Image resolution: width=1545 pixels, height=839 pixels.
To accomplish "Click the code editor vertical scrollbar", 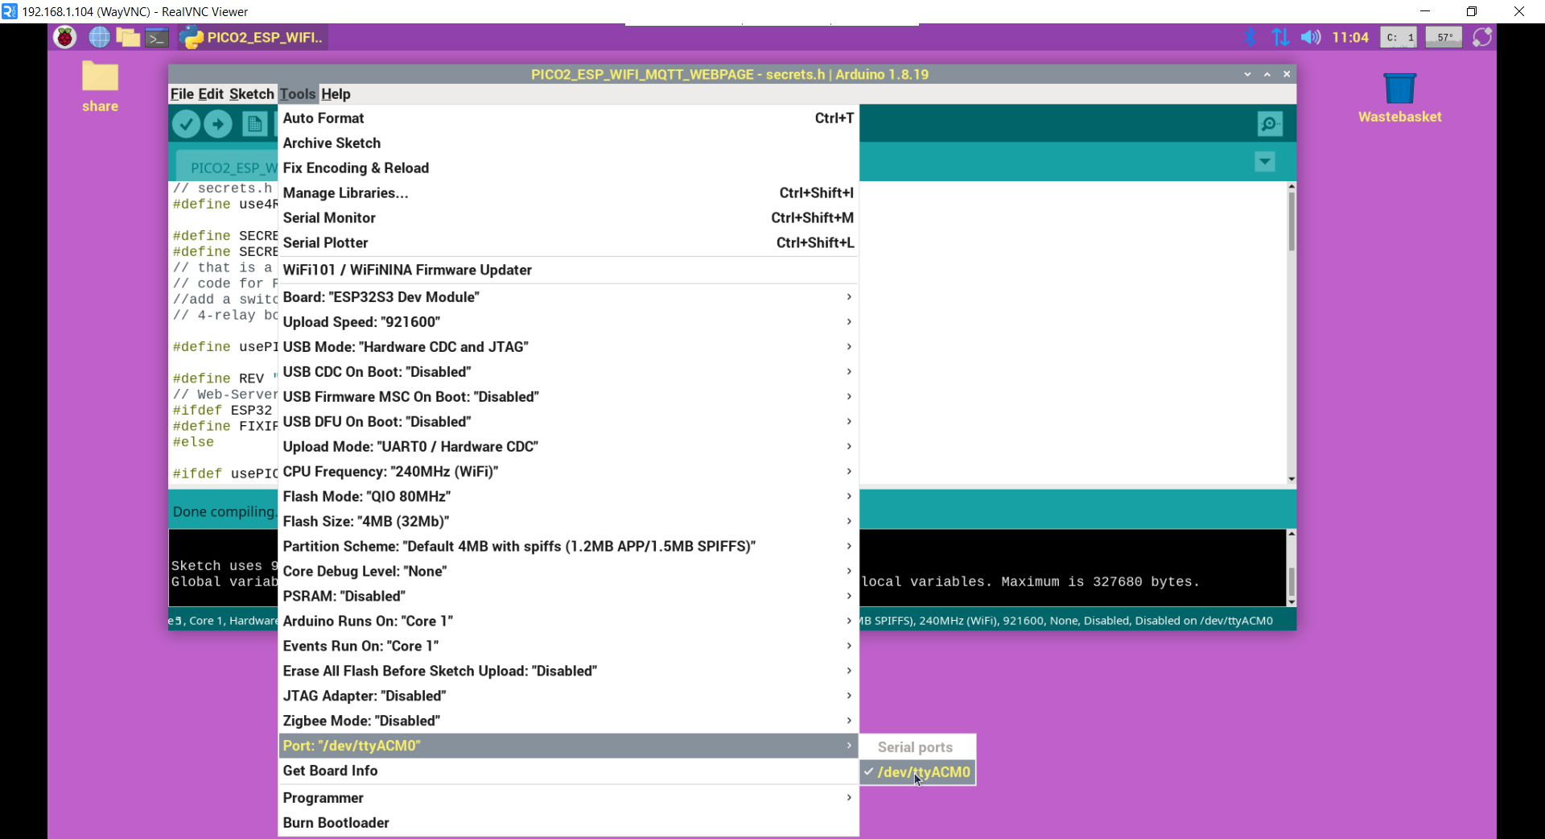I will (1291, 333).
